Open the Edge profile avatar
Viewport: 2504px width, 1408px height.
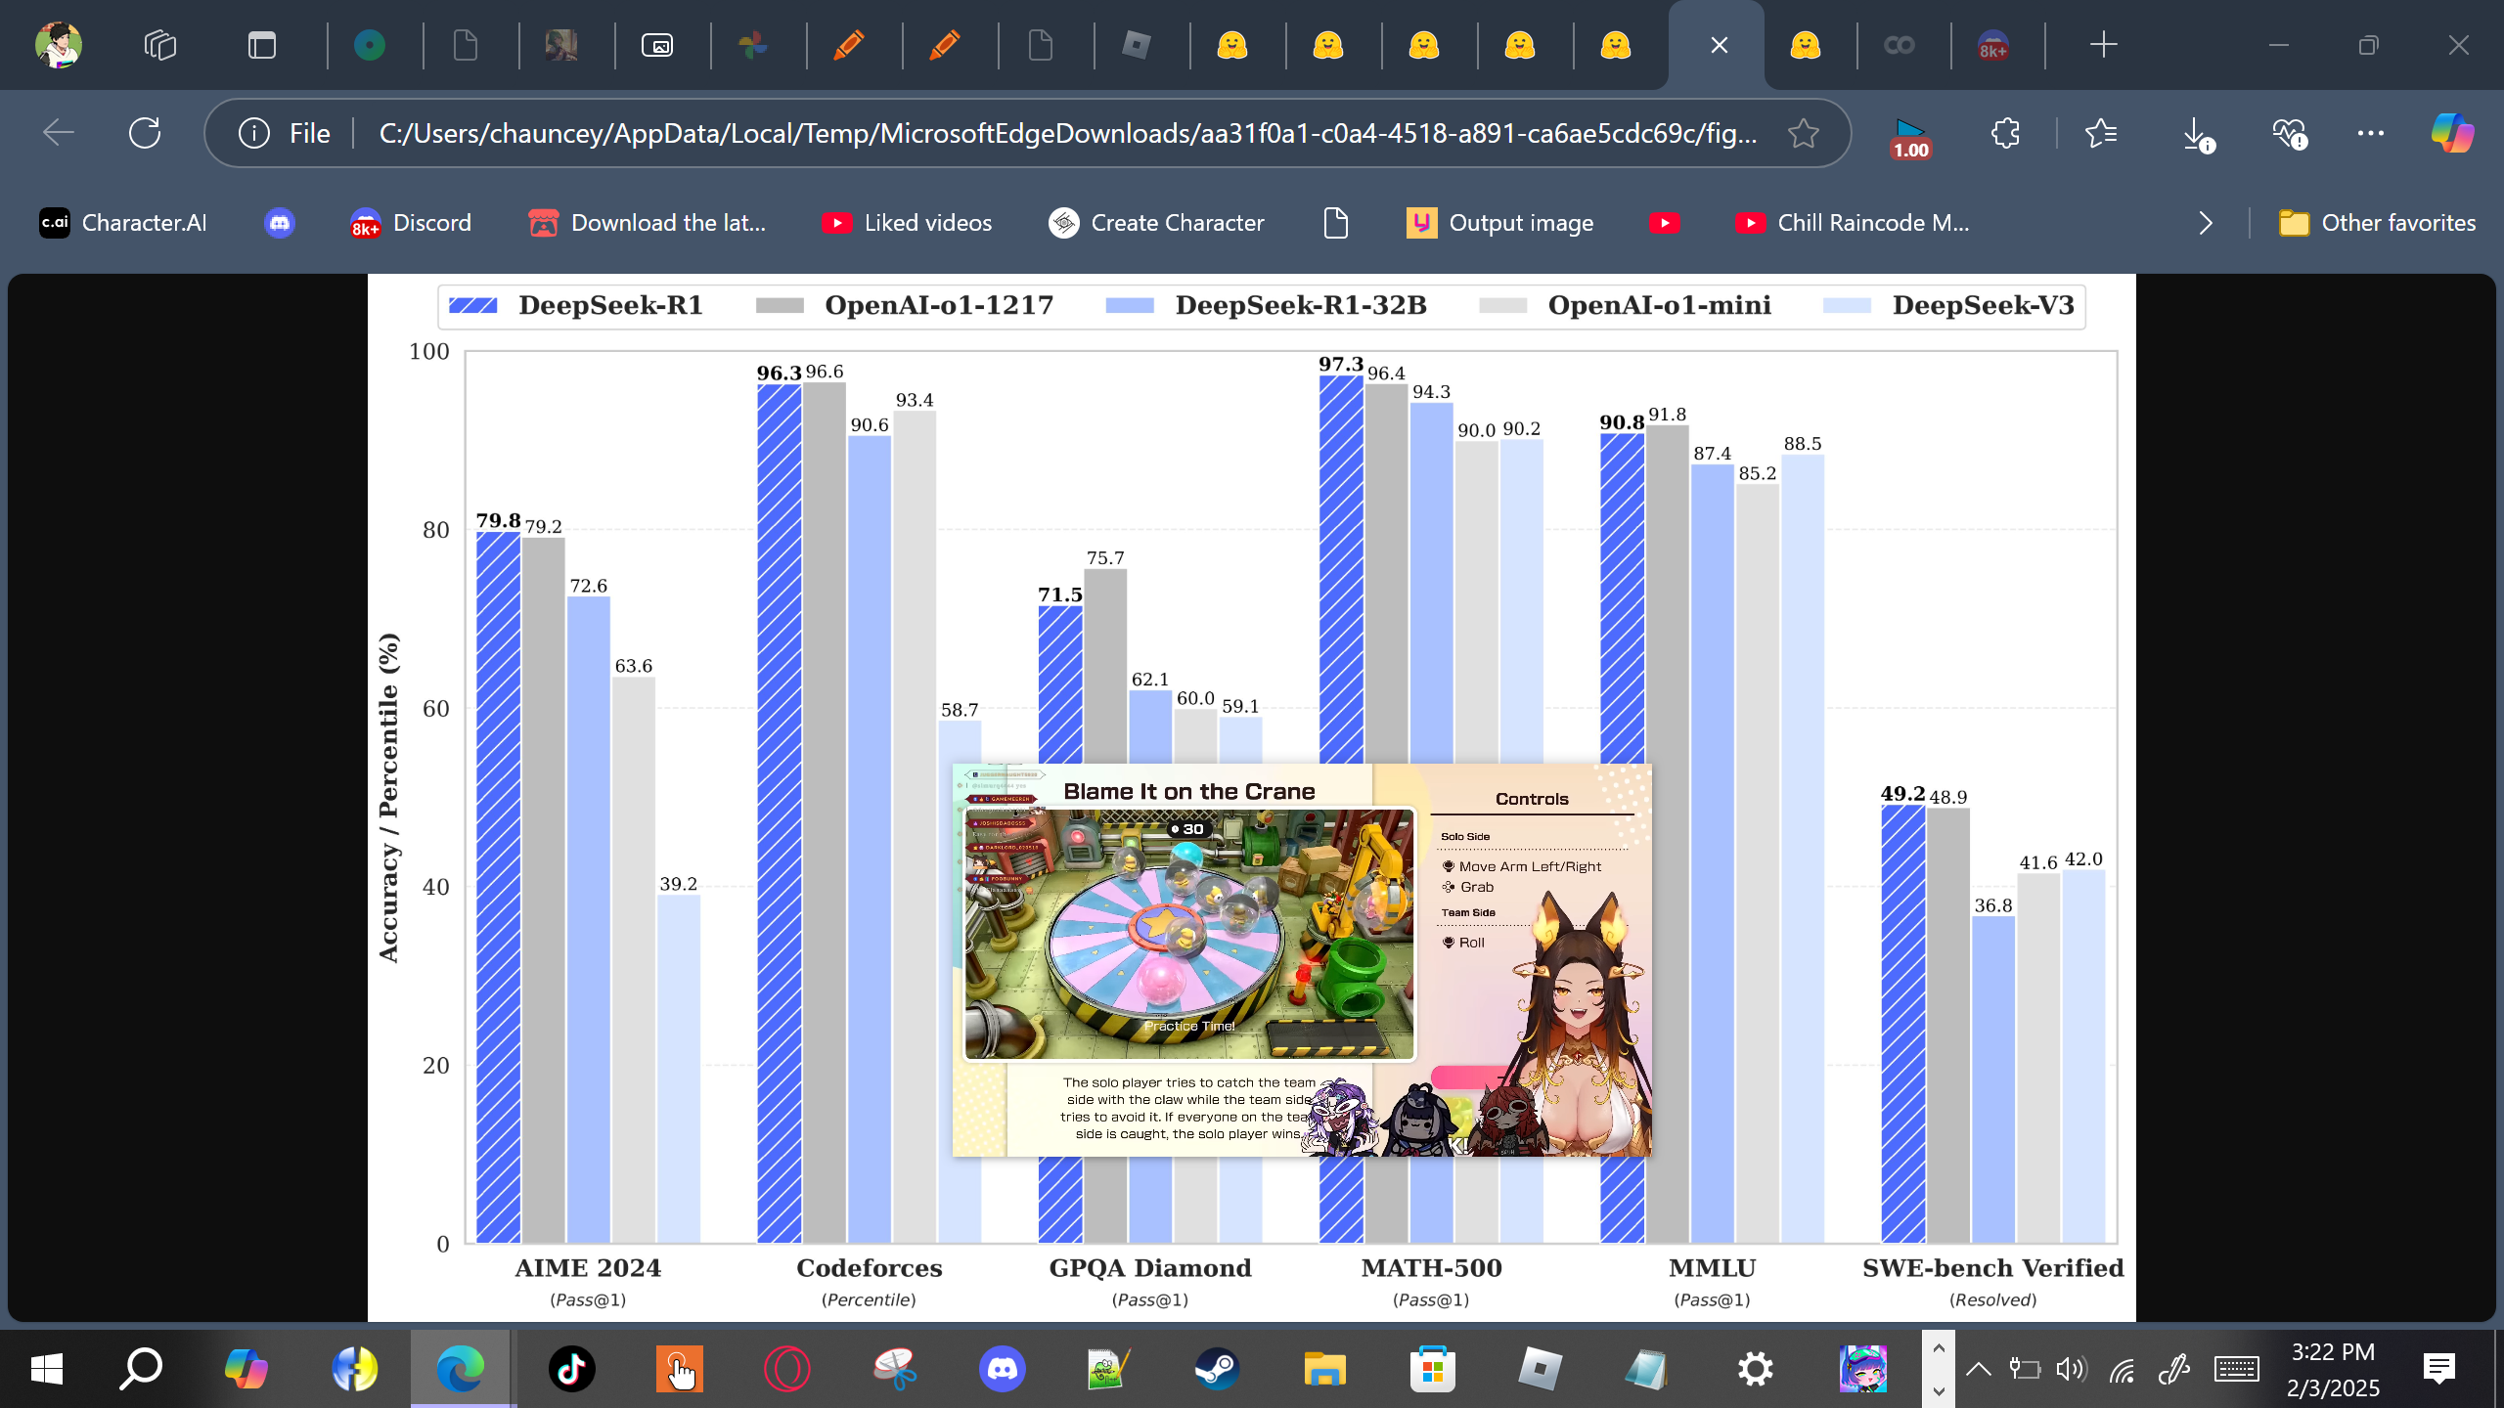(x=59, y=45)
